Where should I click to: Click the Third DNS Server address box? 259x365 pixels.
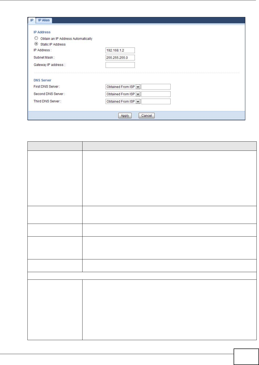pyautogui.click(x=156, y=102)
